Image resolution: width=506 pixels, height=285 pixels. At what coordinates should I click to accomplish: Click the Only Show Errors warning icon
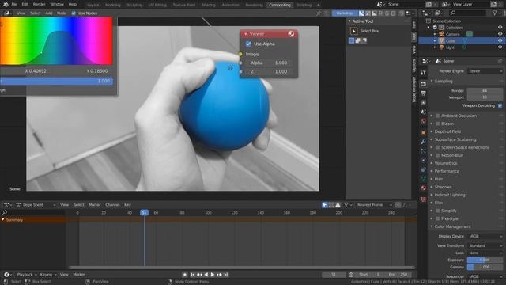point(338,205)
